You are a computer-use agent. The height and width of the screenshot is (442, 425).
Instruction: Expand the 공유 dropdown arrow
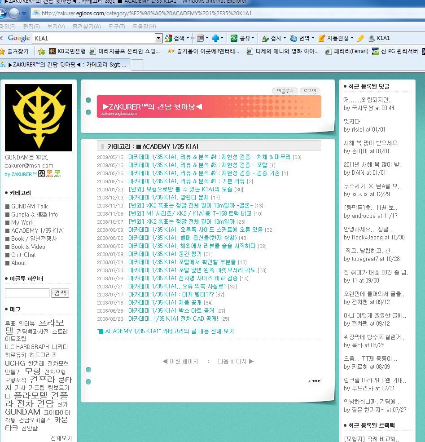coord(253,38)
